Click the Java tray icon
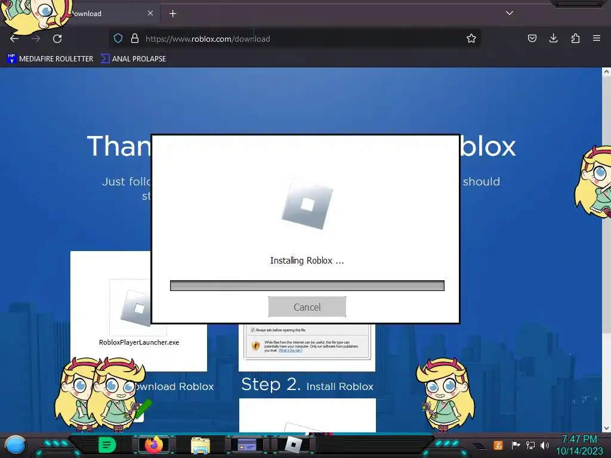 tap(498, 445)
